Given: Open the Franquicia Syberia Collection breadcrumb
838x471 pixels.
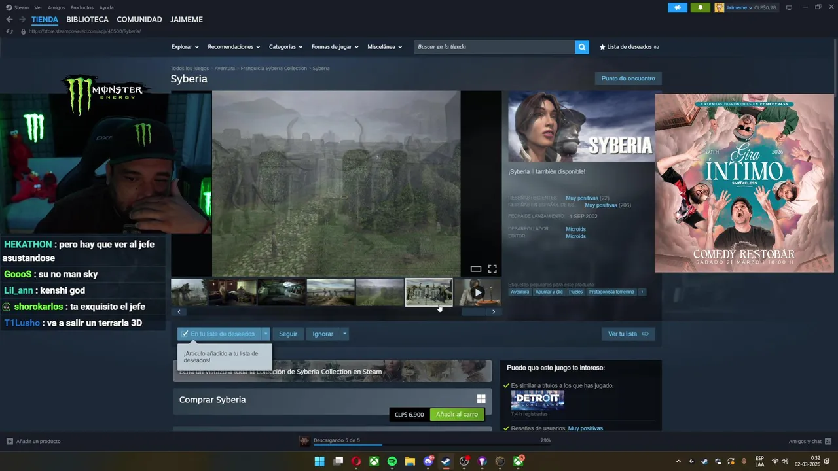Looking at the screenshot, I should tap(274, 68).
